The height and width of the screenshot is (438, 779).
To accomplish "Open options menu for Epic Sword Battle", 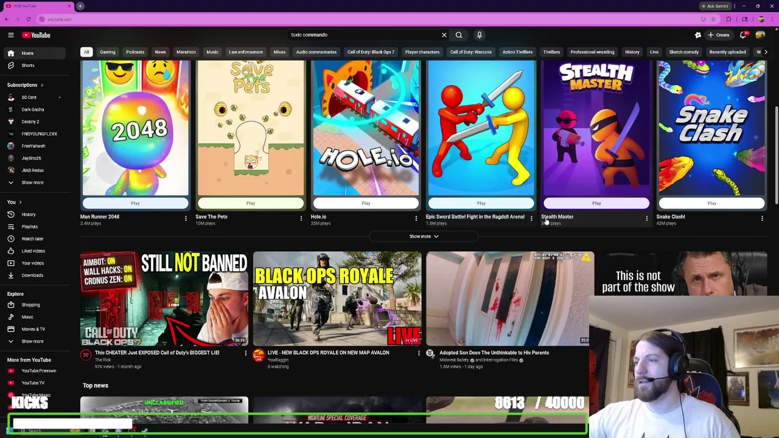I will 531,218.
